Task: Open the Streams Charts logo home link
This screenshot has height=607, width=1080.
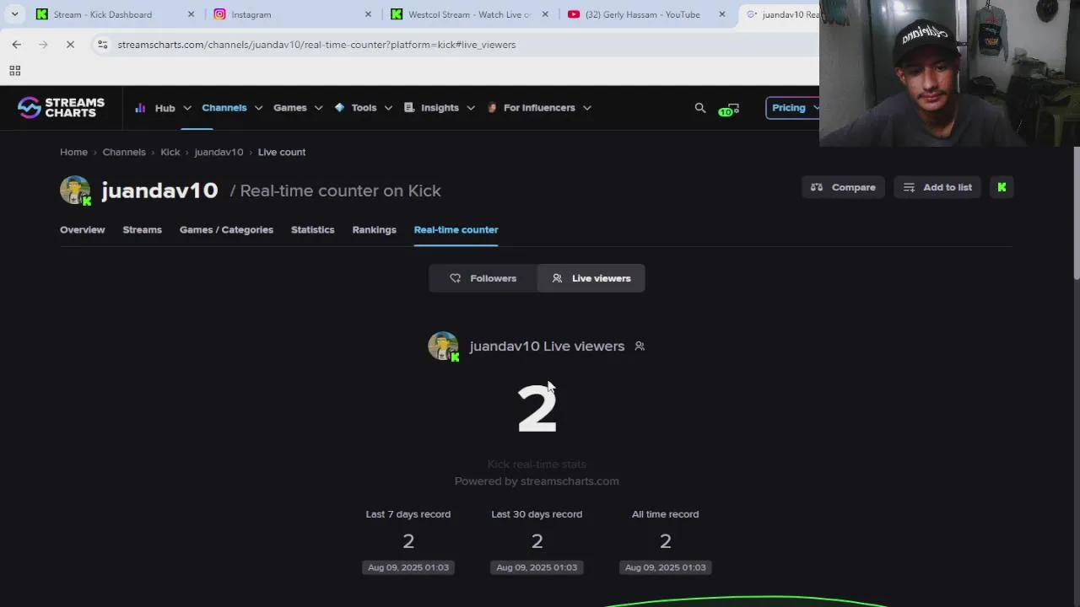Action: coord(61,107)
